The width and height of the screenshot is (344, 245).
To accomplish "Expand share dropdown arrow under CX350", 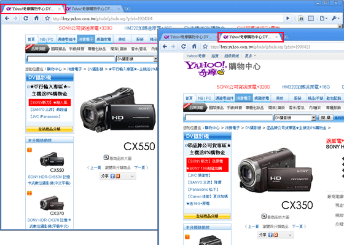I will (290, 235).
